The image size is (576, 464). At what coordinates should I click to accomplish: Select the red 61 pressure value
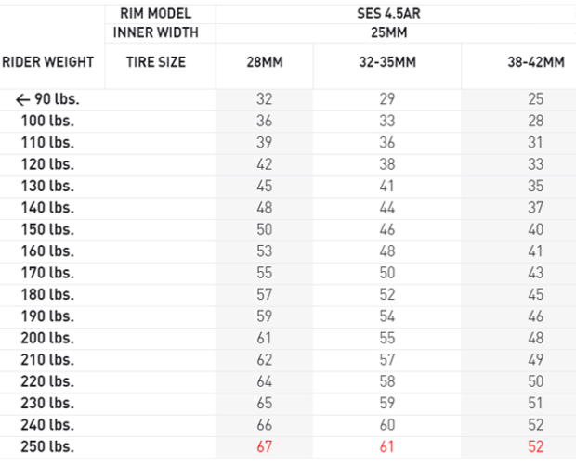point(387,446)
